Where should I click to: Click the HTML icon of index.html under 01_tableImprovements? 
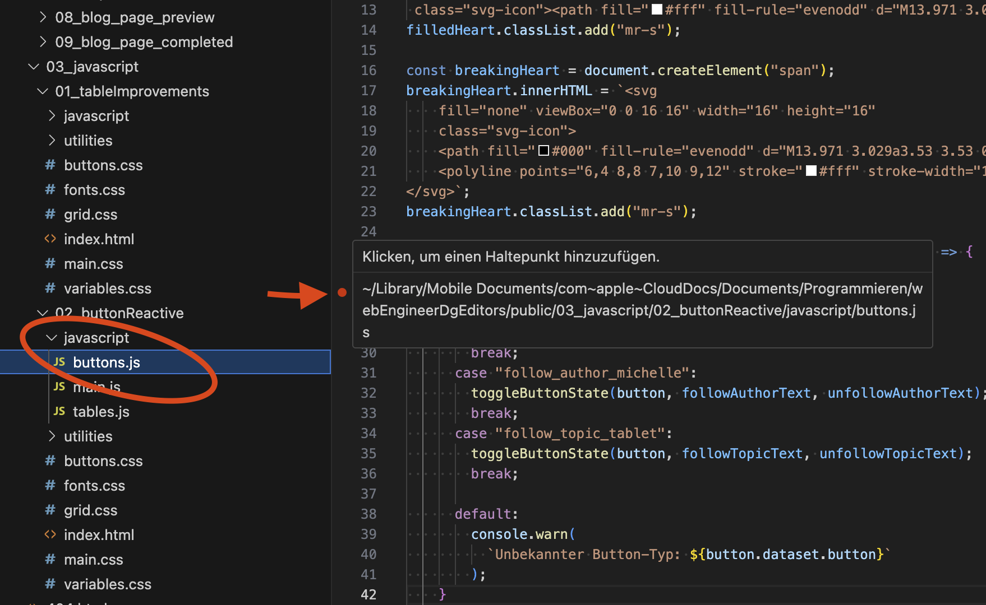(x=50, y=239)
